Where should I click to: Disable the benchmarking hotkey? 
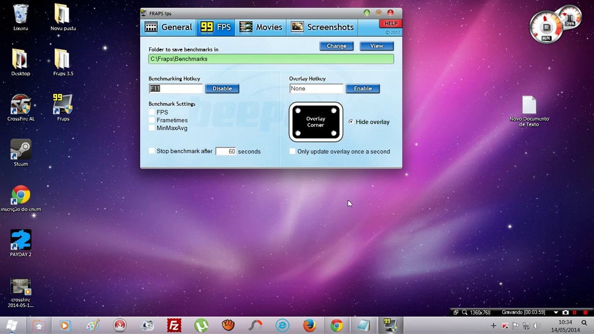point(222,89)
